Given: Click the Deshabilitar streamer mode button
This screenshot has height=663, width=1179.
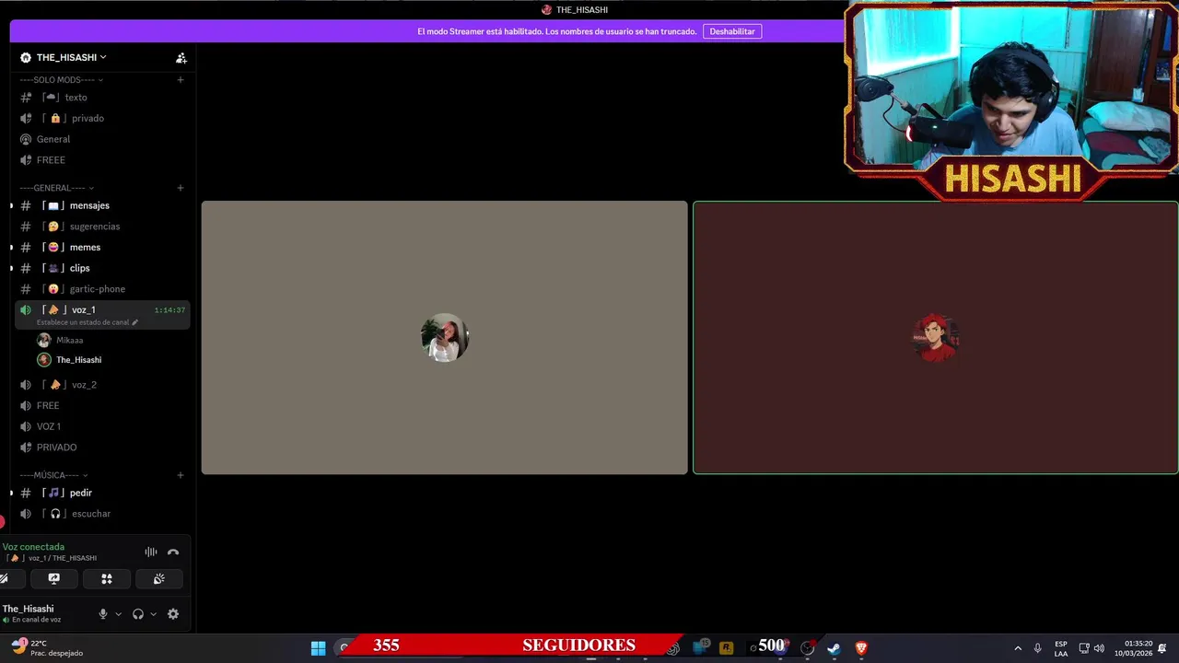Looking at the screenshot, I should point(732,31).
